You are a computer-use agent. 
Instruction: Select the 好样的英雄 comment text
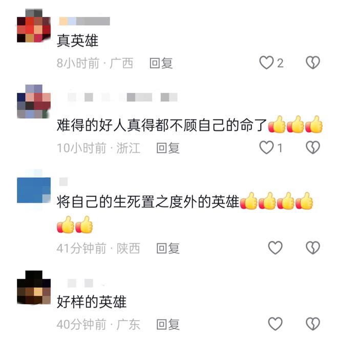pyautogui.click(x=91, y=302)
